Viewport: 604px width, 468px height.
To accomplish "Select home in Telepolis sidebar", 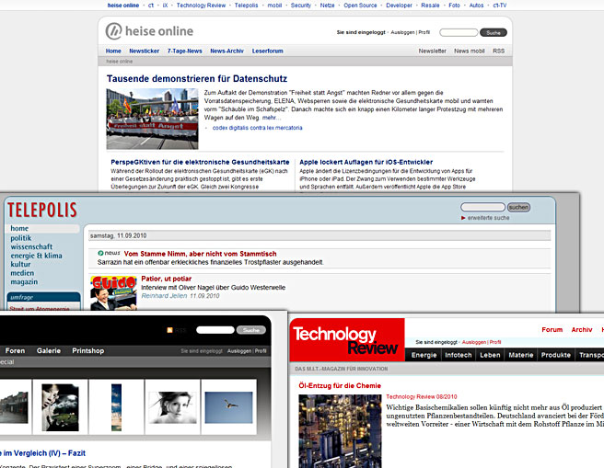I will tap(19, 228).
